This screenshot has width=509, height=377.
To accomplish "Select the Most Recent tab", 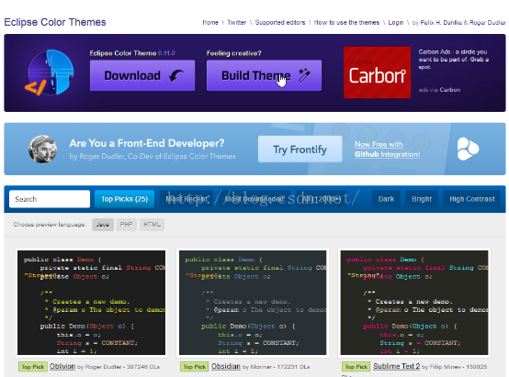I will [x=187, y=199].
